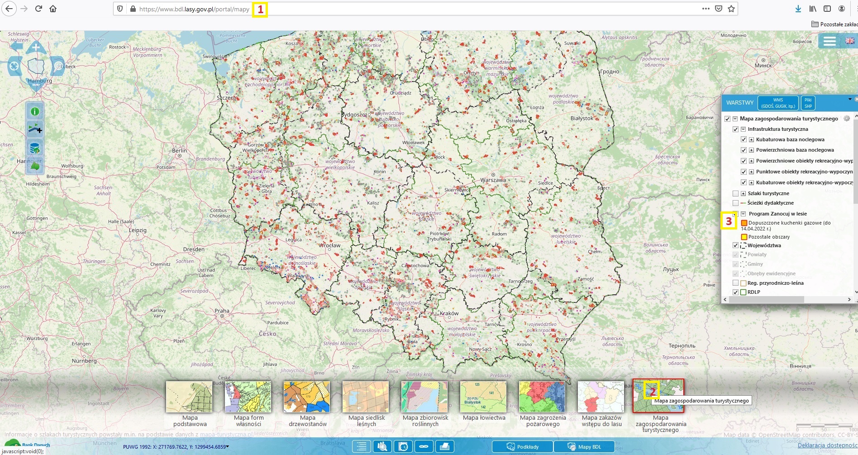Uncheck Powierzchniowa baza noclegowa layer
This screenshot has height=455, width=858.
744,150
